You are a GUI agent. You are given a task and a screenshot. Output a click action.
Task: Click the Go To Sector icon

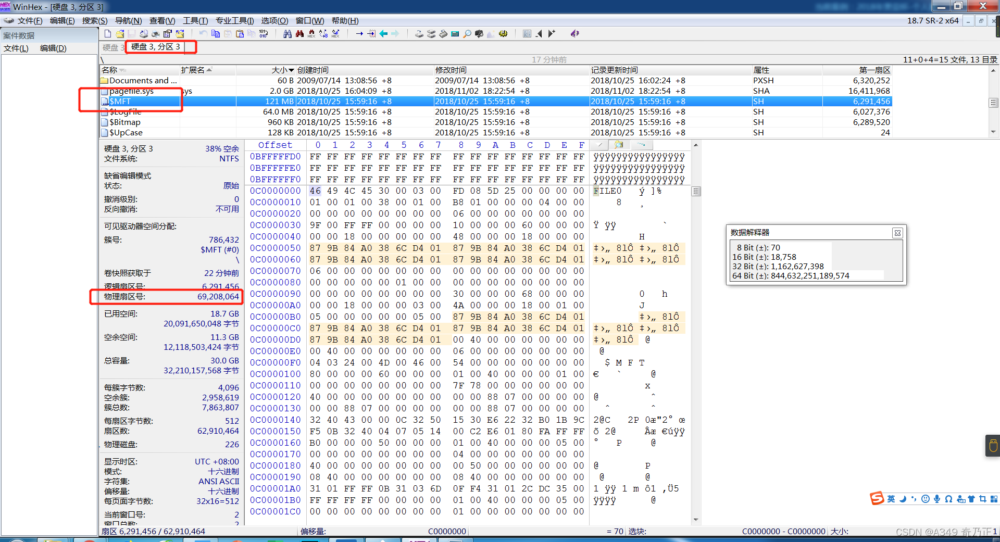[371, 34]
